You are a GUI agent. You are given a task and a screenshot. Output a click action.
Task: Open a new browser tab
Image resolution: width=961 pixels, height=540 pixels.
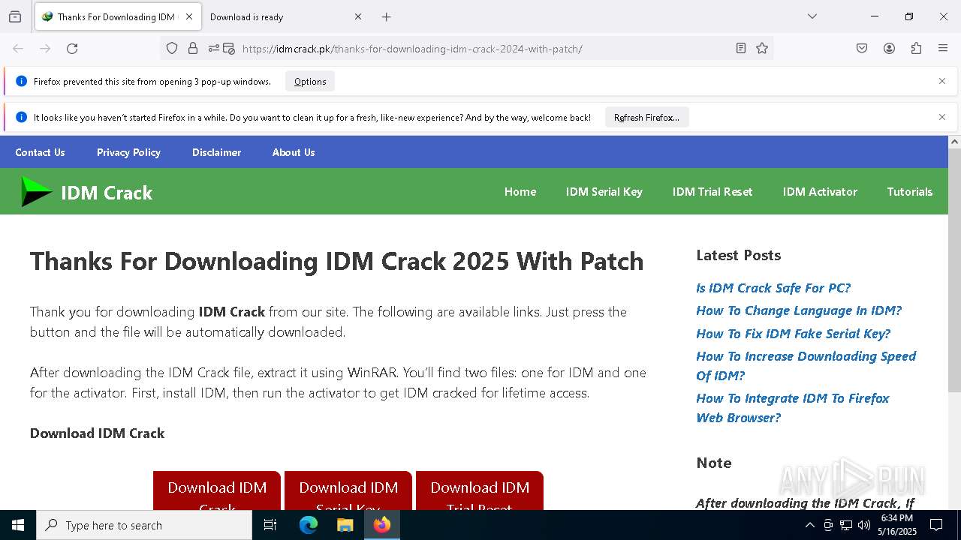tap(386, 16)
